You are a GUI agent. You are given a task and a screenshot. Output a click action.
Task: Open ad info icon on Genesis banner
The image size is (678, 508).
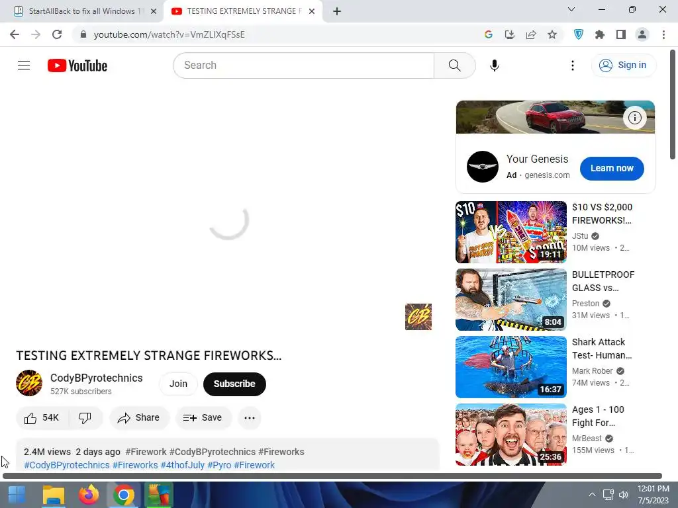point(634,118)
